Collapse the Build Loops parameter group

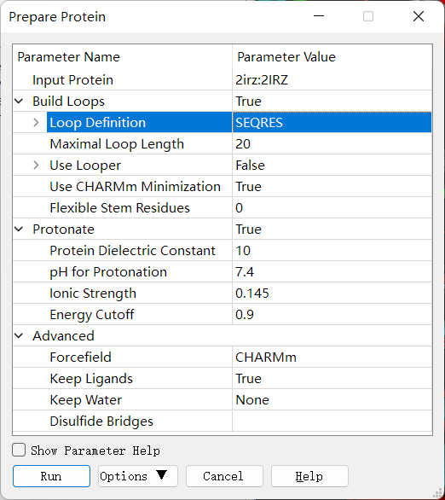(x=19, y=102)
